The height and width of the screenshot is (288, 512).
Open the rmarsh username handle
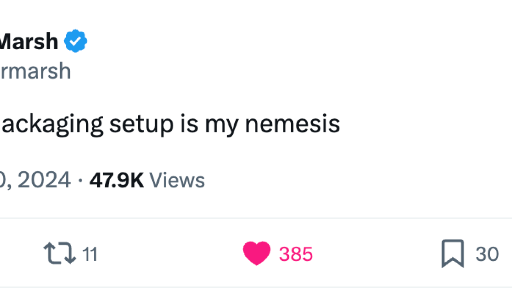pos(35,71)
